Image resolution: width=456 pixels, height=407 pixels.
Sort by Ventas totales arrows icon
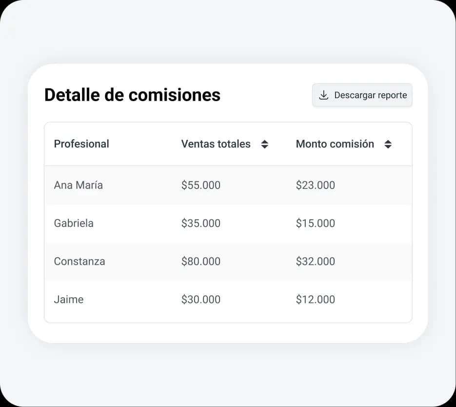coord(265,144)
